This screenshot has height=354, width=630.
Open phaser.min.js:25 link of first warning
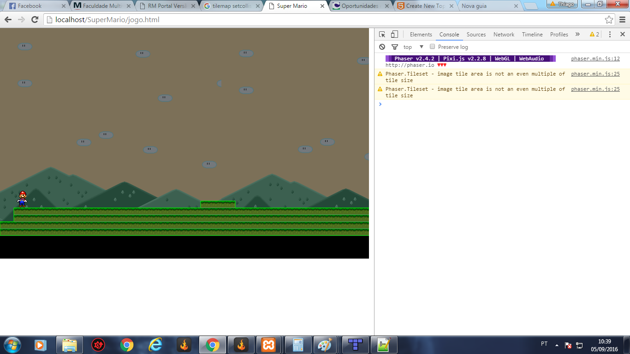click(595, 74)
